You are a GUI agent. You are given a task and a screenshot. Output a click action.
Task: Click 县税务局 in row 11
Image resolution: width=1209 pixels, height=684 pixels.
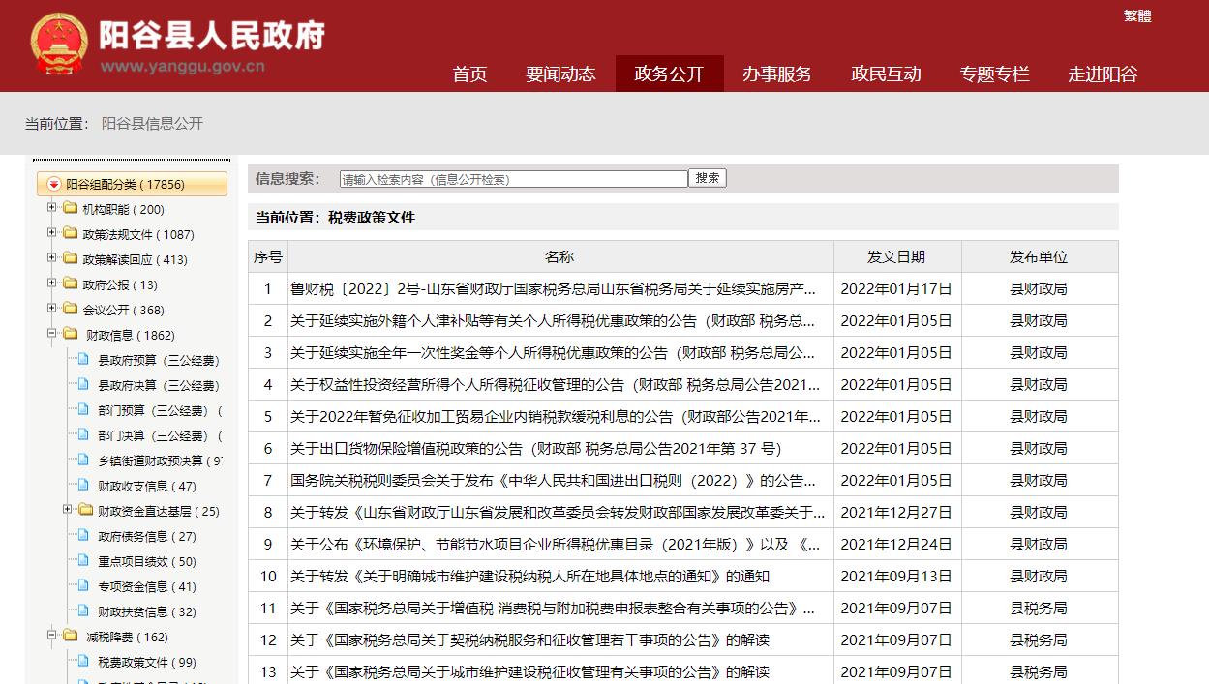[x=1039, y=608]
